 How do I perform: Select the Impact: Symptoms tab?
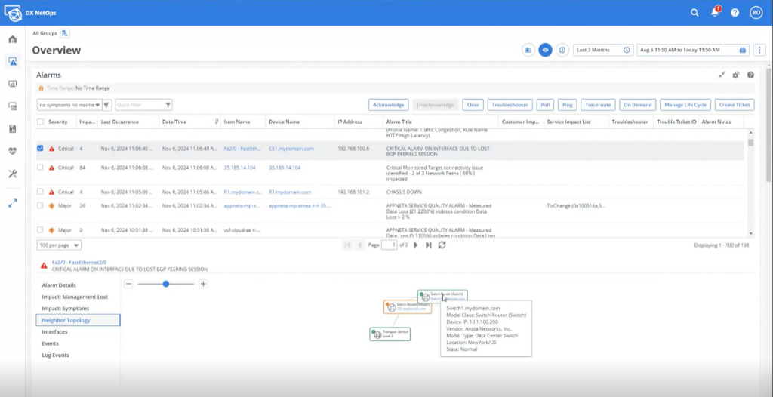(65, 309)
